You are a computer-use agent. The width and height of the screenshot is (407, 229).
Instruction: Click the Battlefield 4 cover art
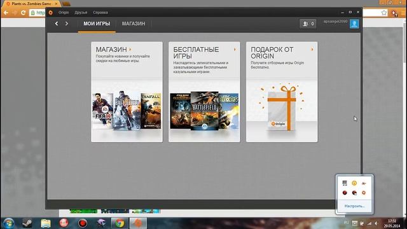point(127,110)
